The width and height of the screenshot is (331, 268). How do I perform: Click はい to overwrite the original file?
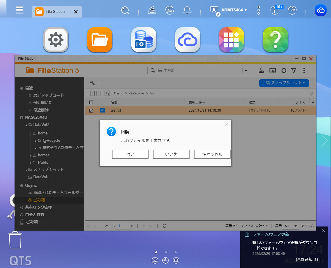tap(130, 154)
